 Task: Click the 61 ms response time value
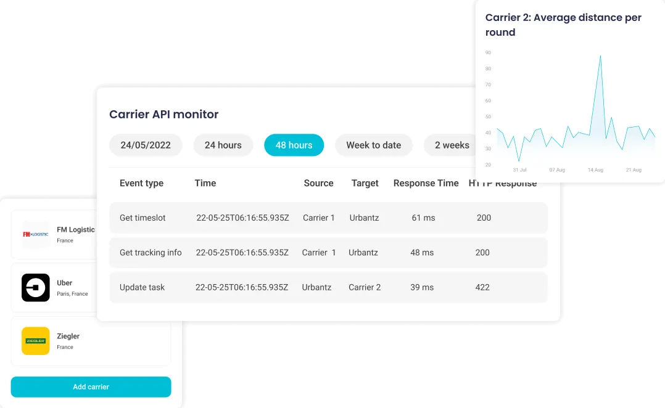pyautogui.click(x=423, y=218)
